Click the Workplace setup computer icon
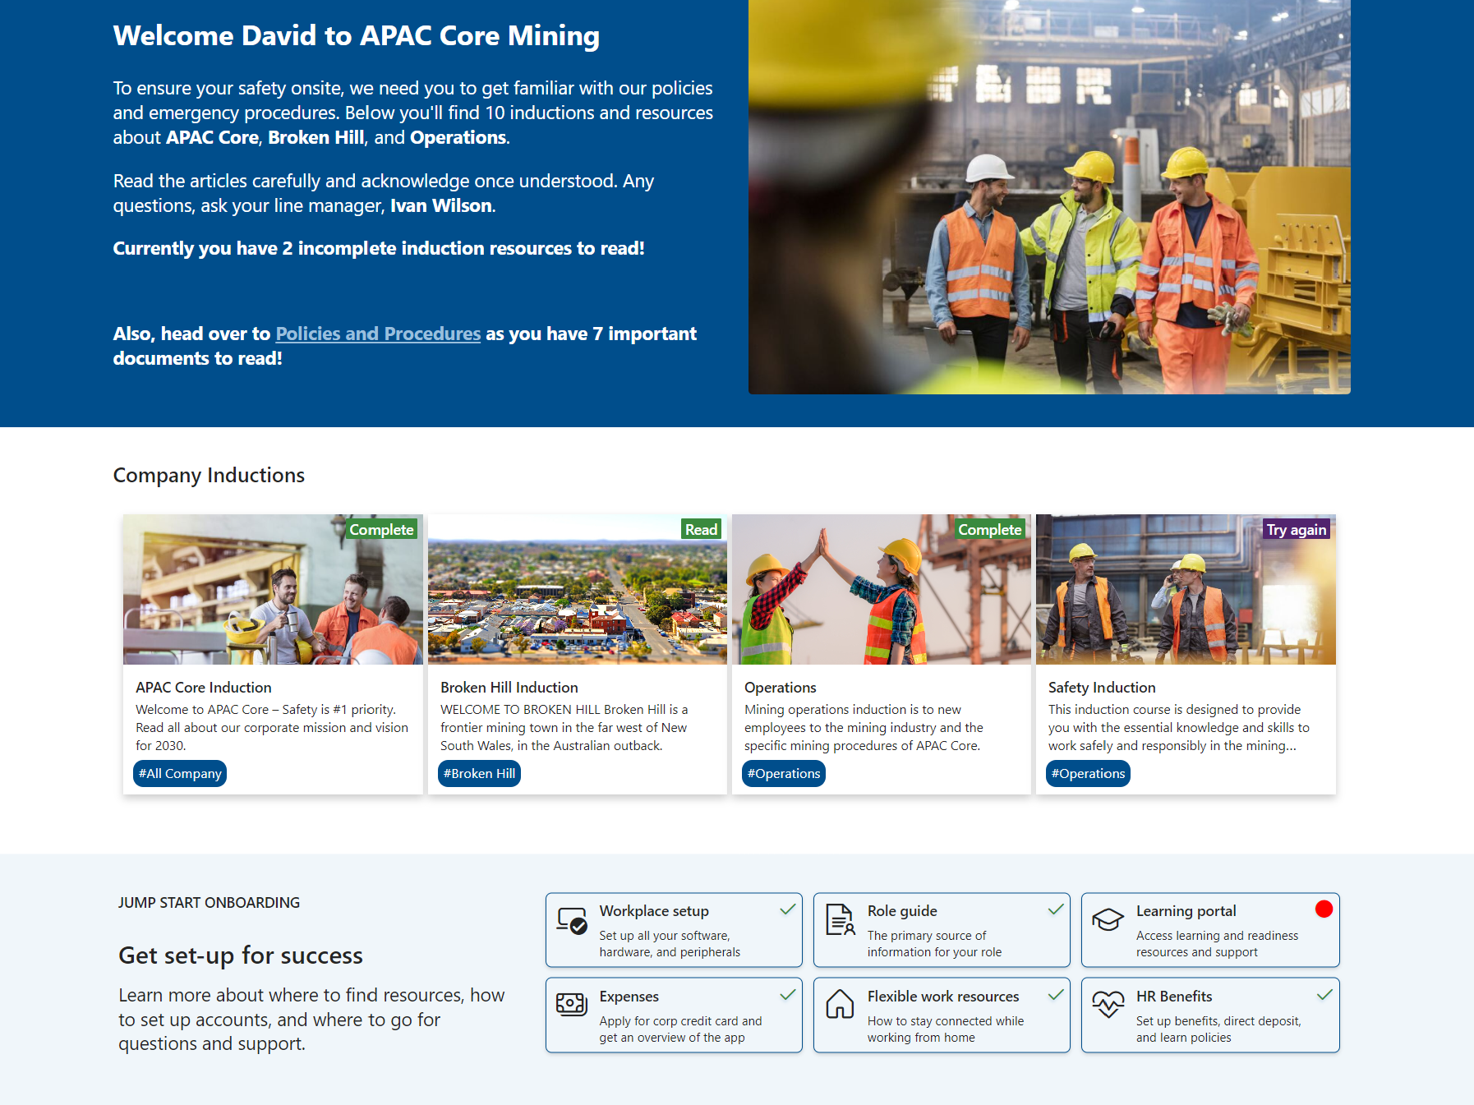 point(572,921)
